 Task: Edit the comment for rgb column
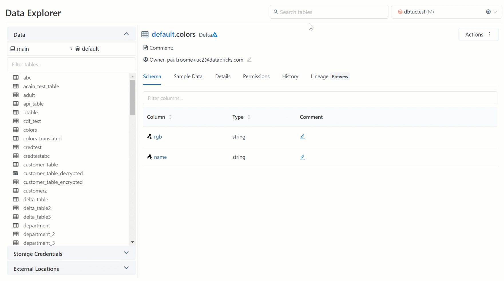coord(302,137)
